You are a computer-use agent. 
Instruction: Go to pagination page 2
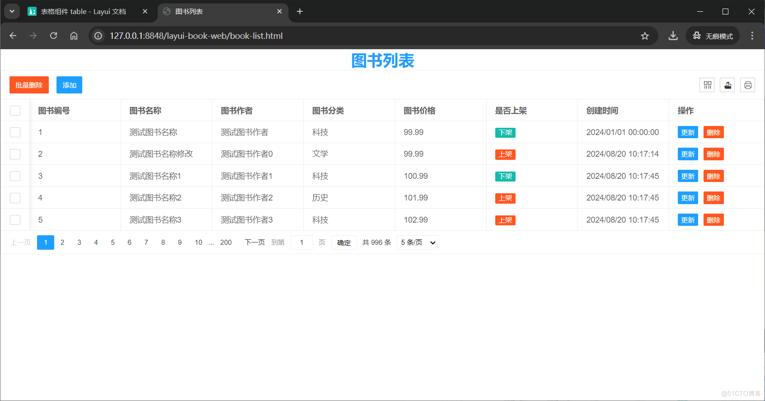[x=62, y=242]
